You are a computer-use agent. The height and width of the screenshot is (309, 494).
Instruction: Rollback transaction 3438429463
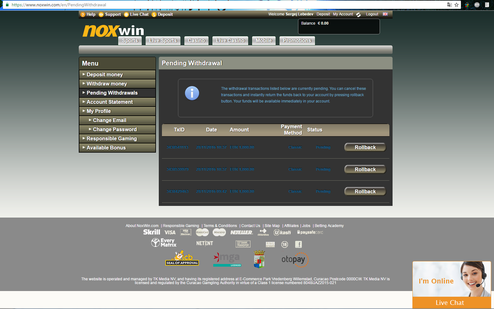coord(365,191)
